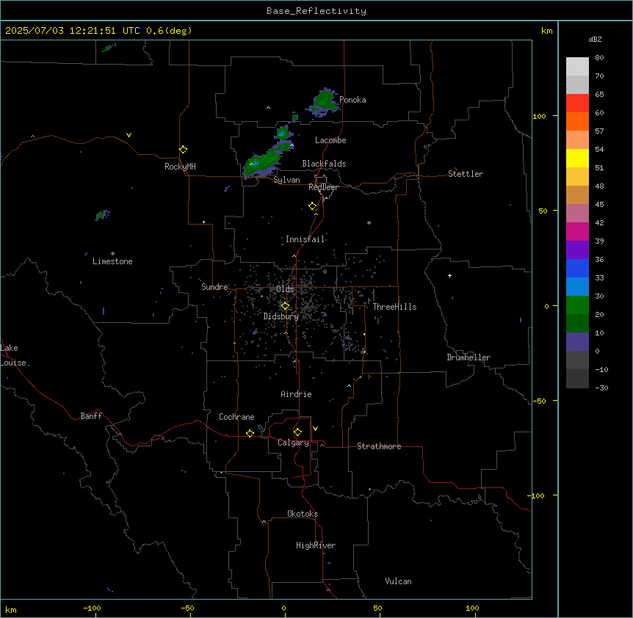The height and width of the screenshot is (618, 633).
Task: Click the Stettler town label
Action: click(x=466, y=174)
